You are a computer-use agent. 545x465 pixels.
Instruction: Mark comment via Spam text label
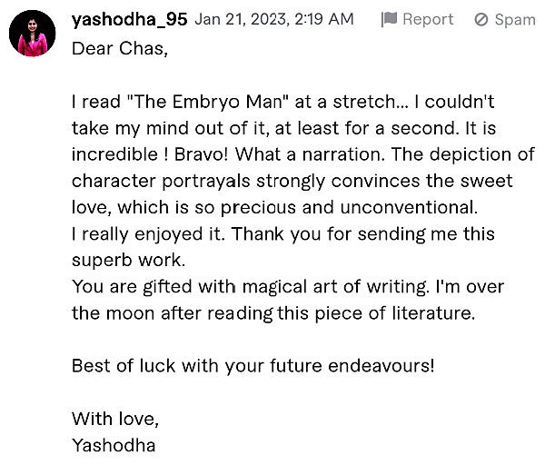pos(515,19)
